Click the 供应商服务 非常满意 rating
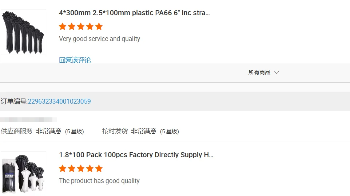350x196 pixels. click(x=49, y=131)
